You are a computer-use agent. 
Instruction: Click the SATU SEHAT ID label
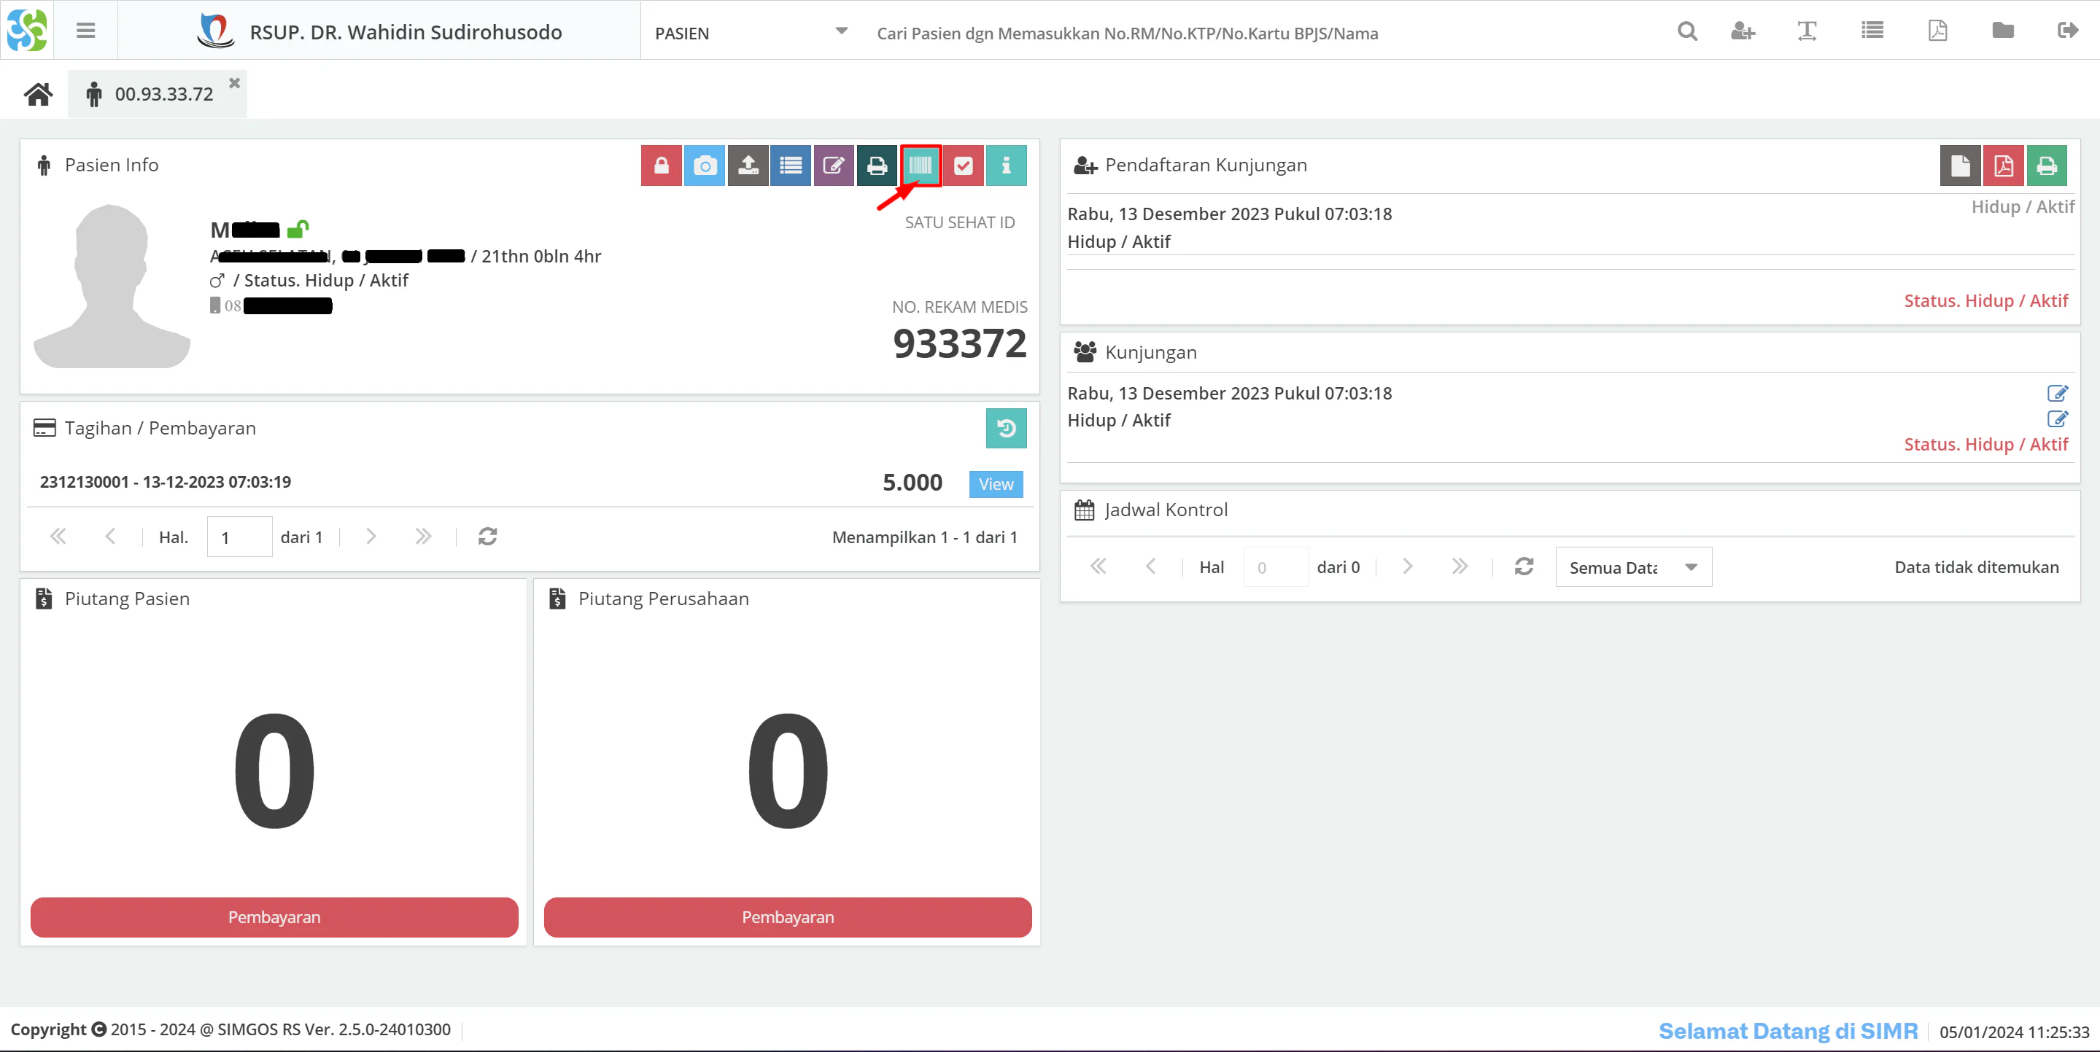(959, 222)
